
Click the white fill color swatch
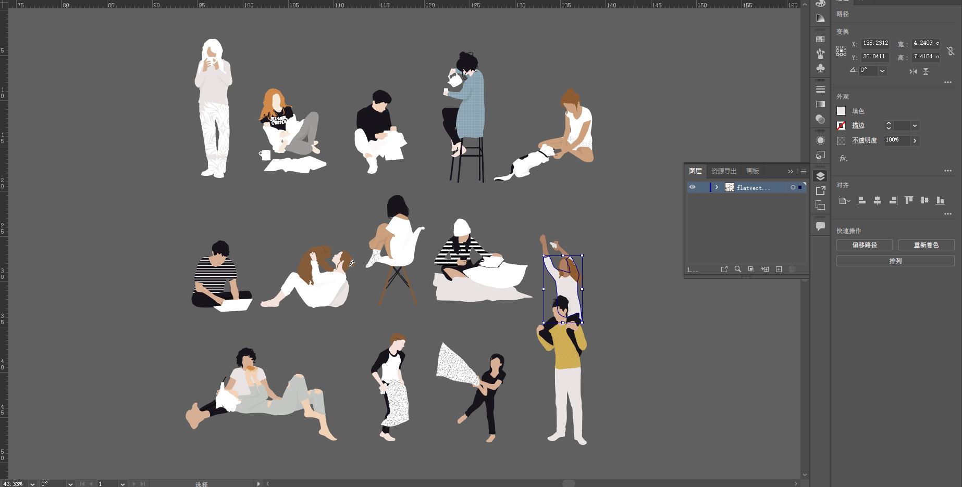coord(841,111)
